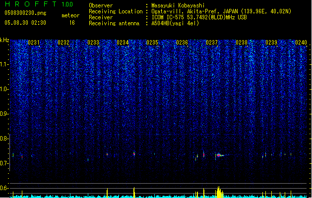The width and height of the screenshot is (312, 198).
Task: Click the Observer label
Action: point(101,5)
